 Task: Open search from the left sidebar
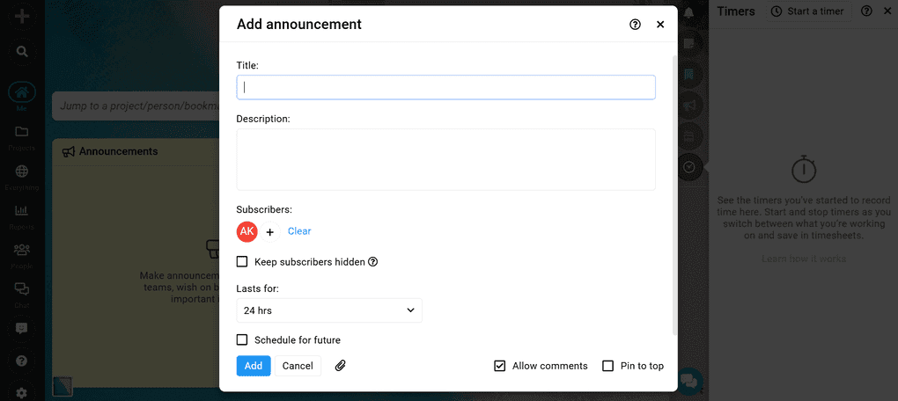[x=22, y=52]
